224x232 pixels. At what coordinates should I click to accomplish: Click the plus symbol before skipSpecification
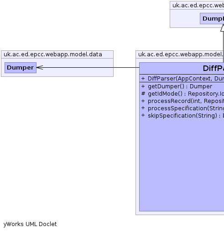click(143, 115)
